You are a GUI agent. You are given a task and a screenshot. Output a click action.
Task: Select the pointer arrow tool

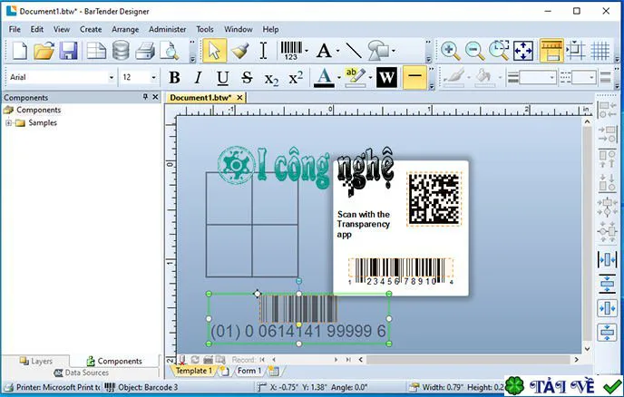[x=214, y=51]
